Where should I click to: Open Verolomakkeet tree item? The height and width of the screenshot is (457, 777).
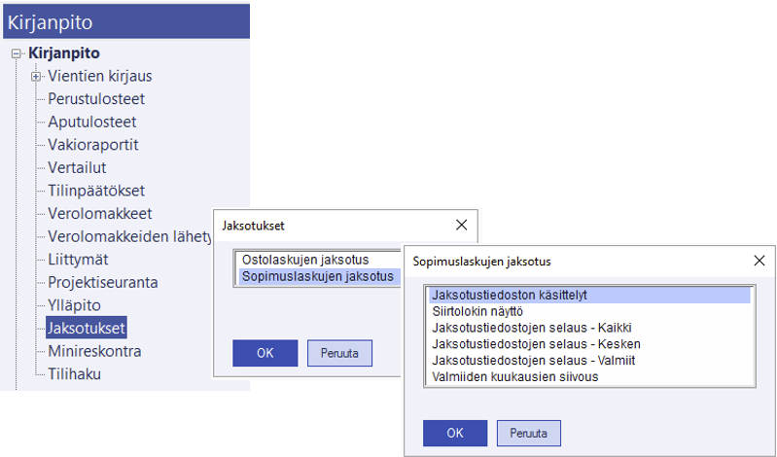point(99,213)
